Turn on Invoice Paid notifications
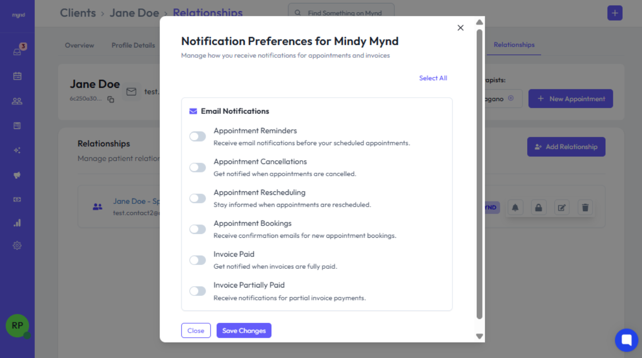This screenshot has height=358, width=642. coord(198,260)
